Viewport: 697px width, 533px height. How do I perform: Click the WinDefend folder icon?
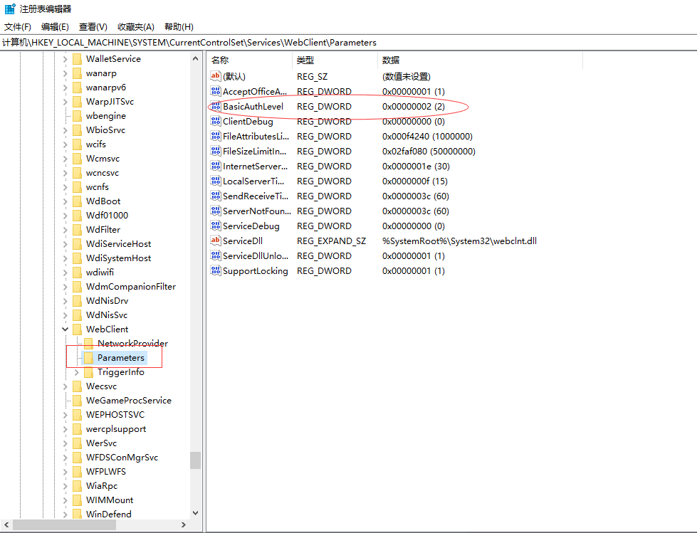click(77, 514)
